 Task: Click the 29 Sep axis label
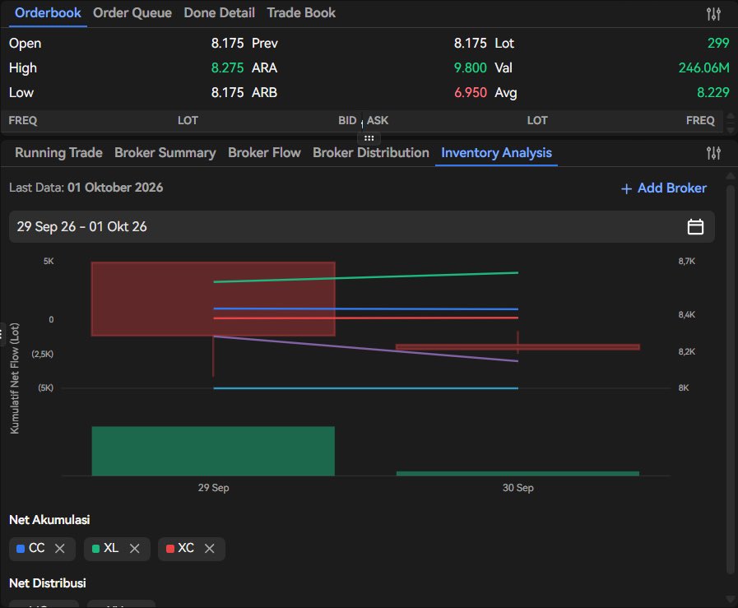[x=213, y=488]
